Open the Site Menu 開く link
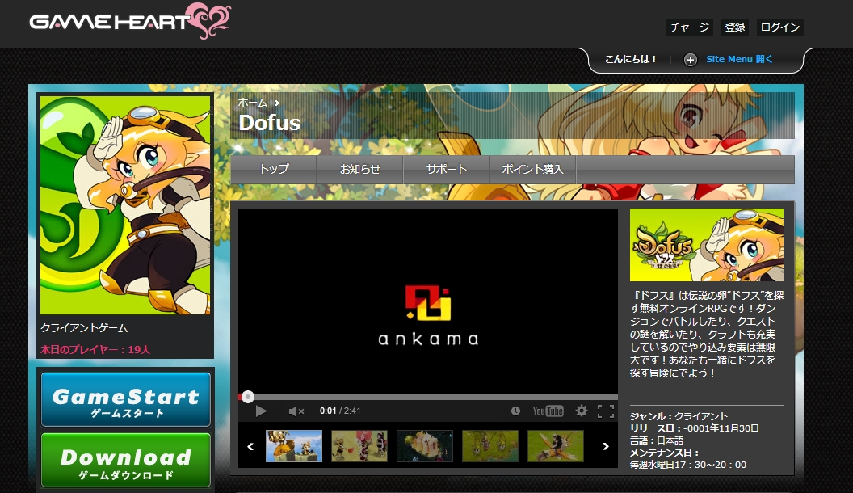Image resolution: width=853 pixels, height=493 pixels. (739, 59)
